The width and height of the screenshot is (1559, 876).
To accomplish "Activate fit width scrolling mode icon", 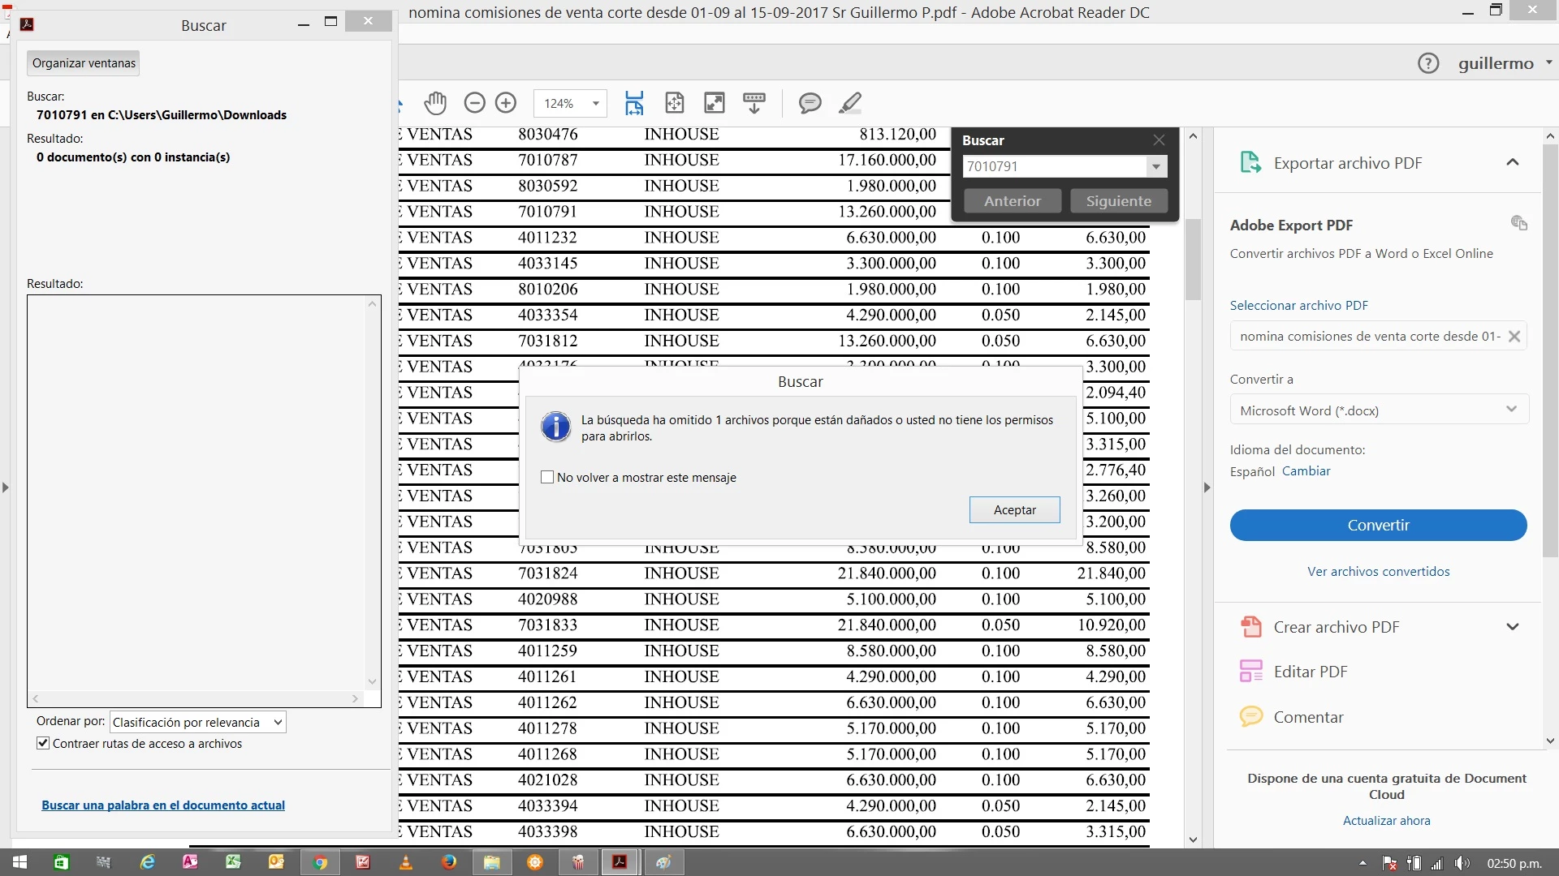I will [x=634, y=103].
